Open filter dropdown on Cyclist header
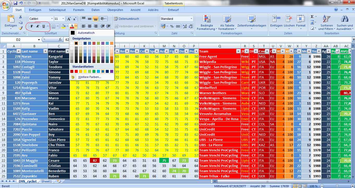The height and width of the screenshot is (188, 355). pyautogui.click(x=18, y=51)
